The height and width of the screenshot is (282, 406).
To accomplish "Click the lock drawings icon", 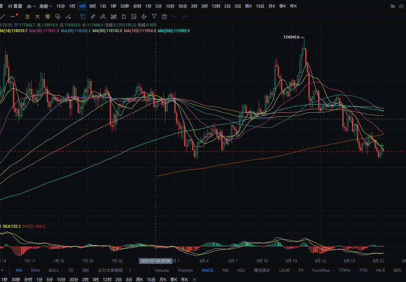I will pyautogui.click(x=124, y=17).
